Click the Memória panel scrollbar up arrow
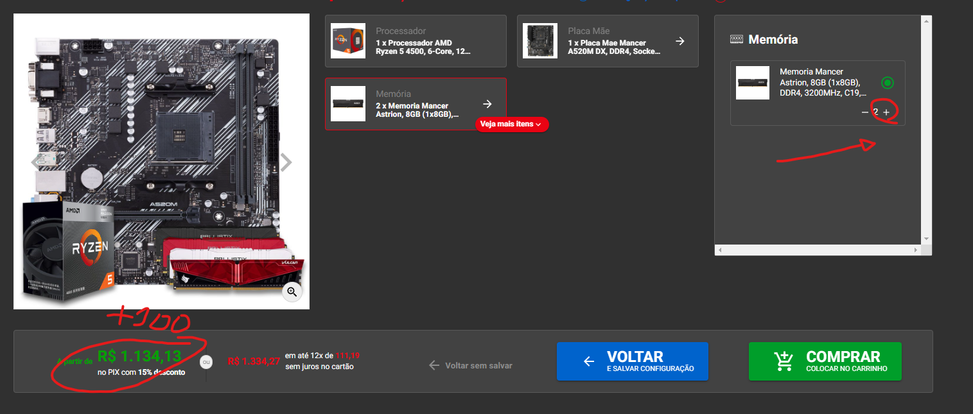 926,21
